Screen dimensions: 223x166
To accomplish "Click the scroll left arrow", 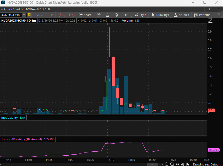I will [x=159, y=164].
